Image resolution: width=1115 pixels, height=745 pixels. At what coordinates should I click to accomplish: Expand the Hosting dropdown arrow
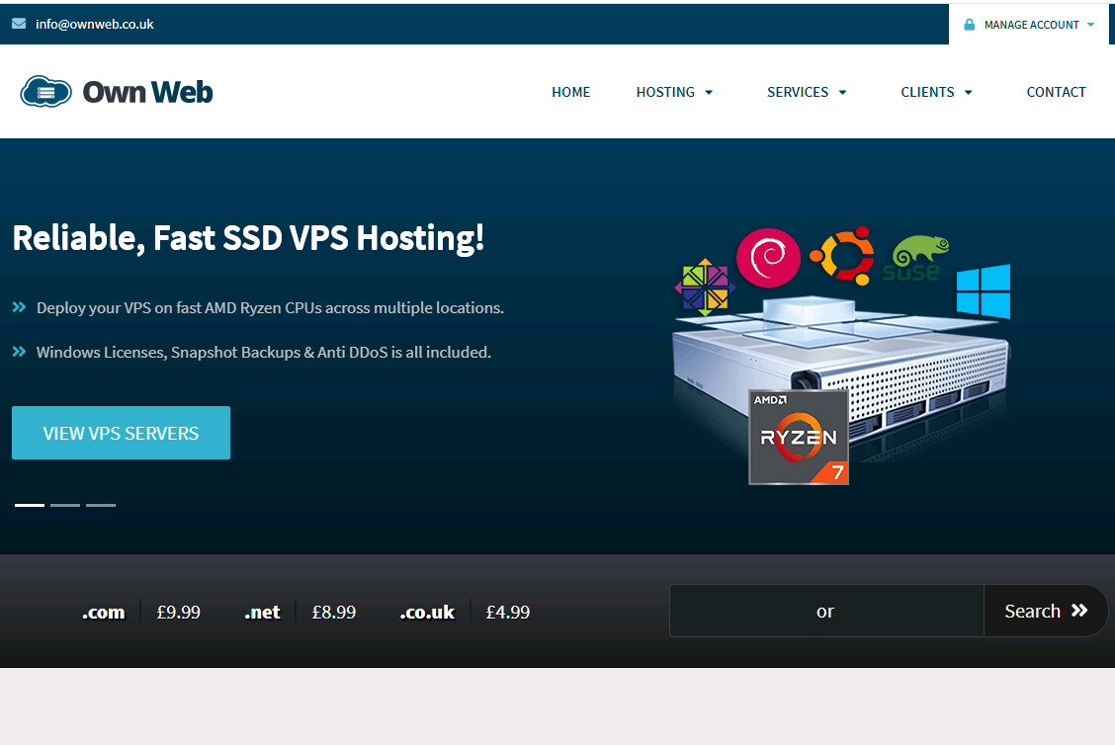click(x=709, y=93)
